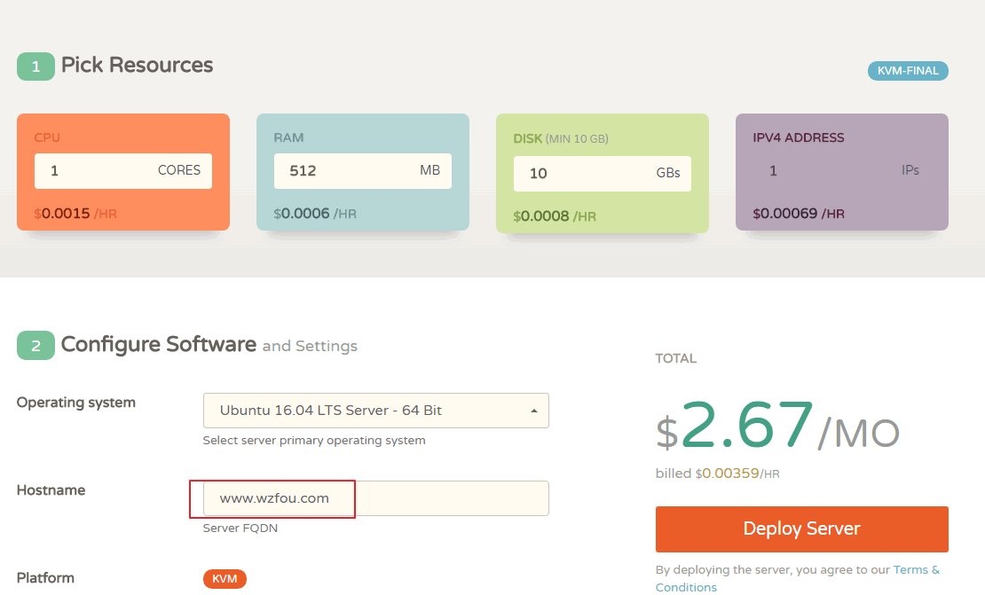The height and width of the screenshot is (595, 985).
Task: Click the $2.67/MO total price
Action: point(777,426)
